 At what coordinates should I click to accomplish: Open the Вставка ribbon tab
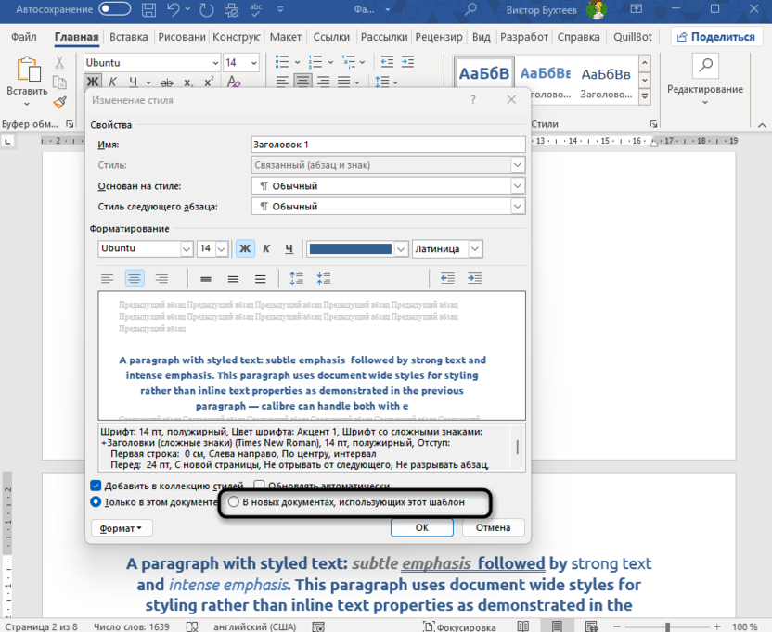[128, 37]
